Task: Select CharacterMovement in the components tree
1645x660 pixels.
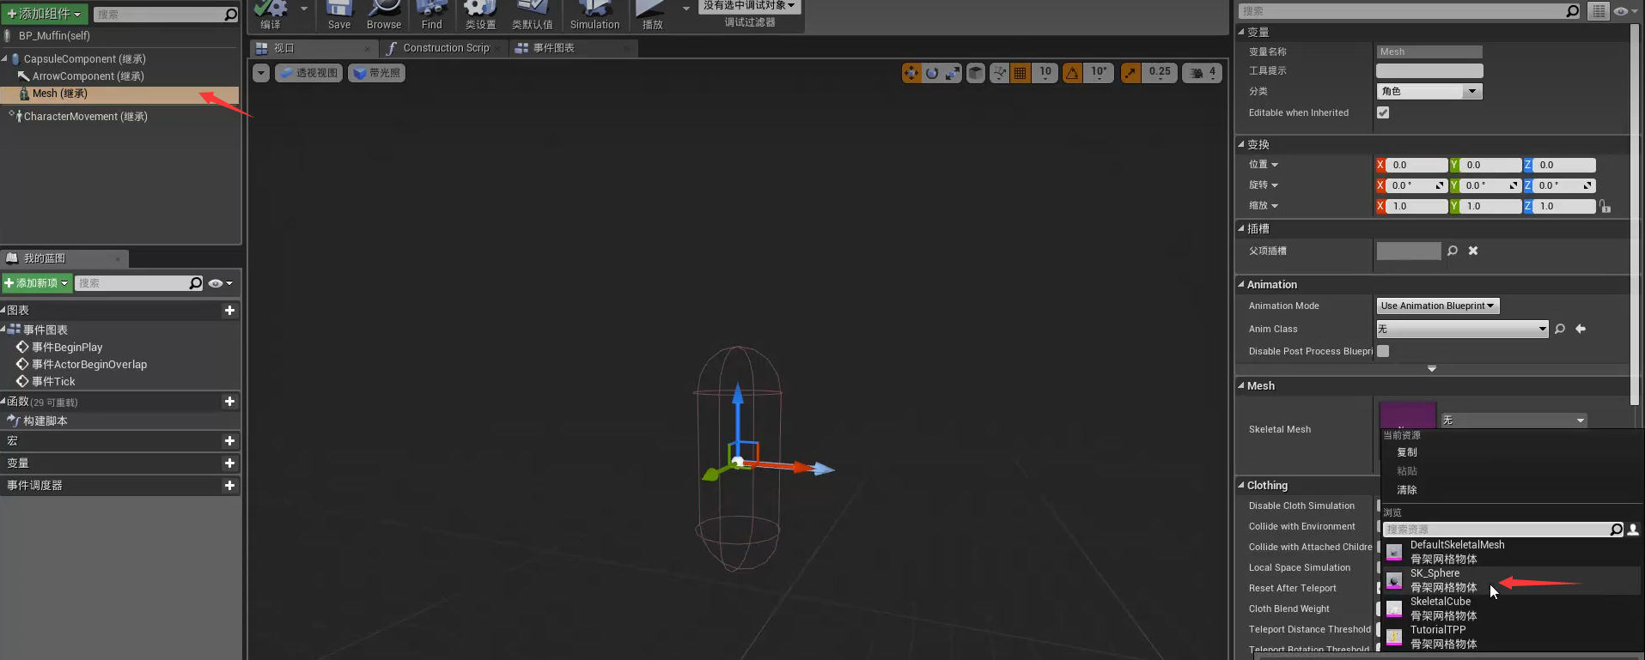Action: point(85,117)
